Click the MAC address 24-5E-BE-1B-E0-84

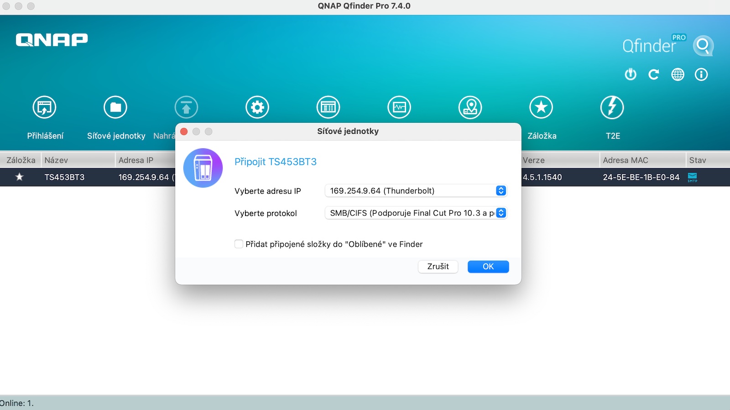(x=641, y=177)
